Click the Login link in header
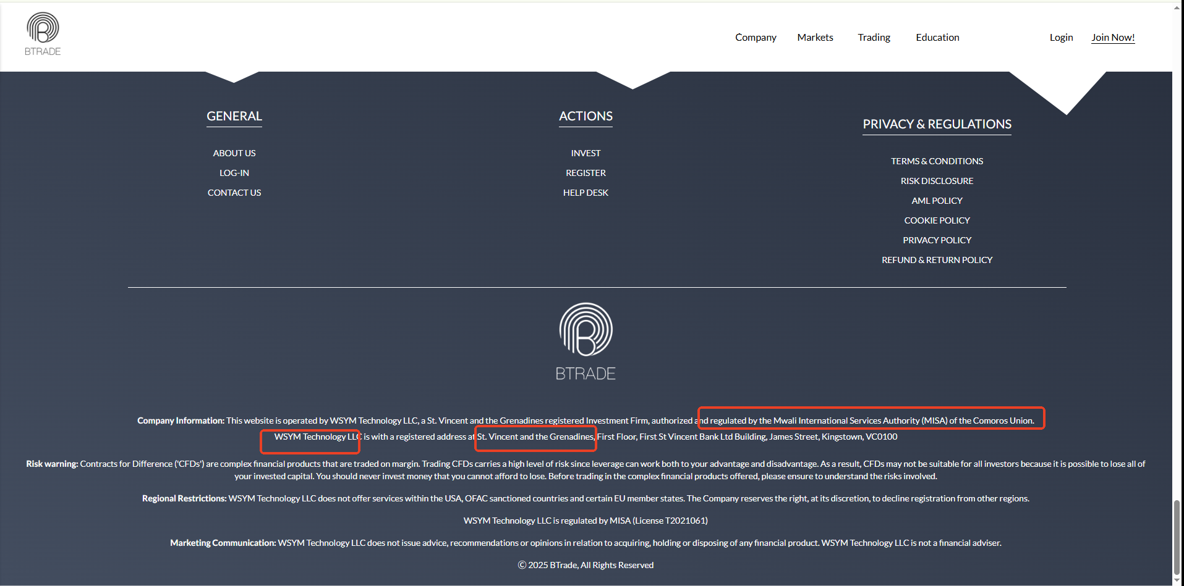Viewport: 1184px width, 586px height. [x=1061, y=38]
